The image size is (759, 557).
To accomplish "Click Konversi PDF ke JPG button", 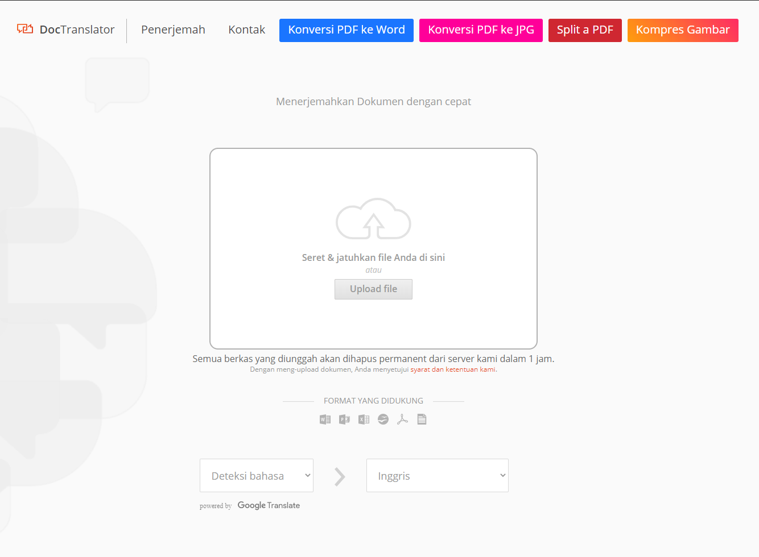I will pyautogui.click(x=481, y=30).
